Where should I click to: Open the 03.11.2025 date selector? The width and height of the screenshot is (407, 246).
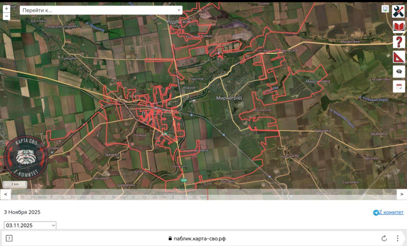(x=30, y=225)
